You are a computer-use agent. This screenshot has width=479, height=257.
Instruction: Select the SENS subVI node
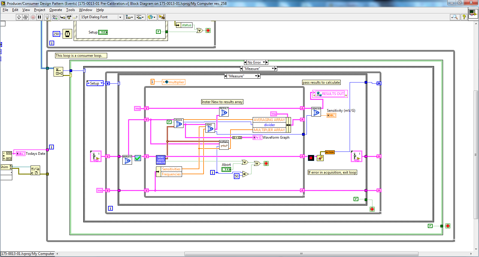[x=210, y=128]
